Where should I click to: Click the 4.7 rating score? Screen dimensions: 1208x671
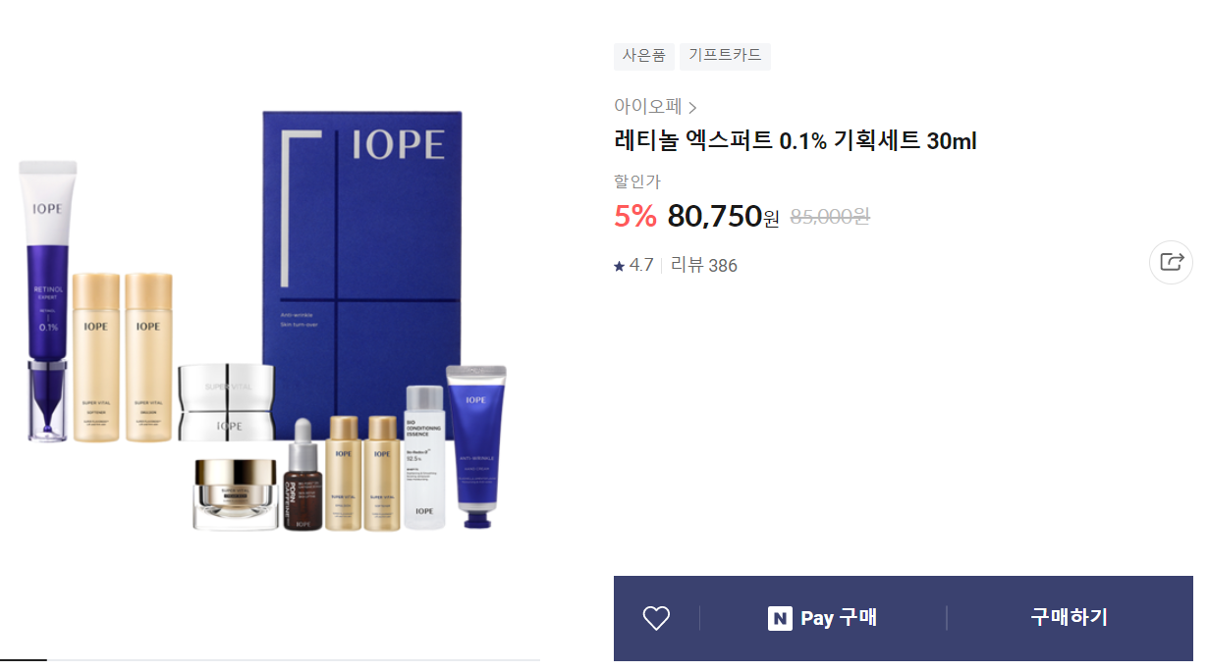pos(641,265)
